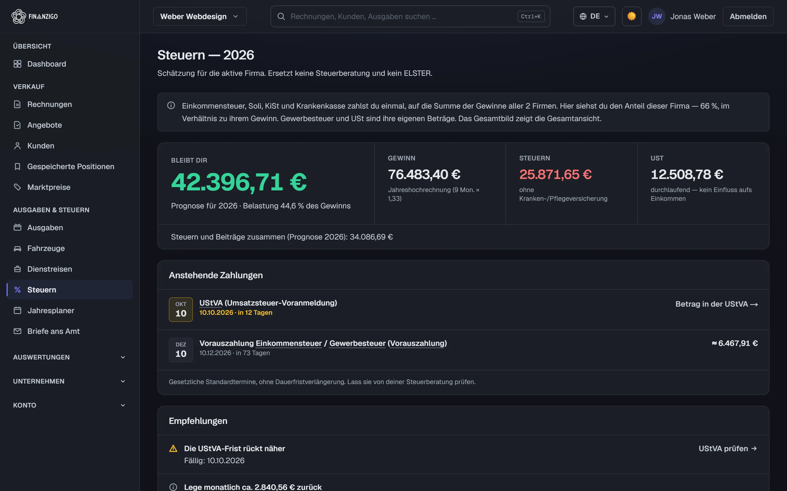The image size is (787, 491).
Task: Click the 'UStVA prüfen' link
Action: point(728,448)
